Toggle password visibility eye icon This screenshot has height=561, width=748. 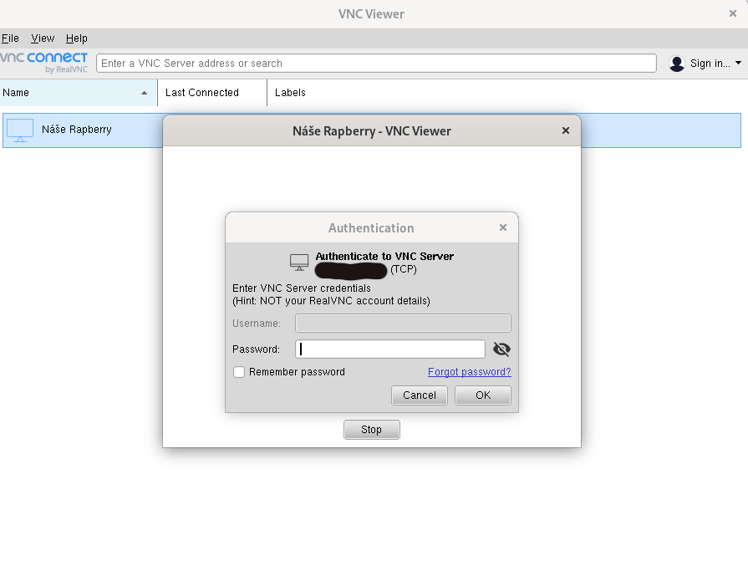[501, 349]
